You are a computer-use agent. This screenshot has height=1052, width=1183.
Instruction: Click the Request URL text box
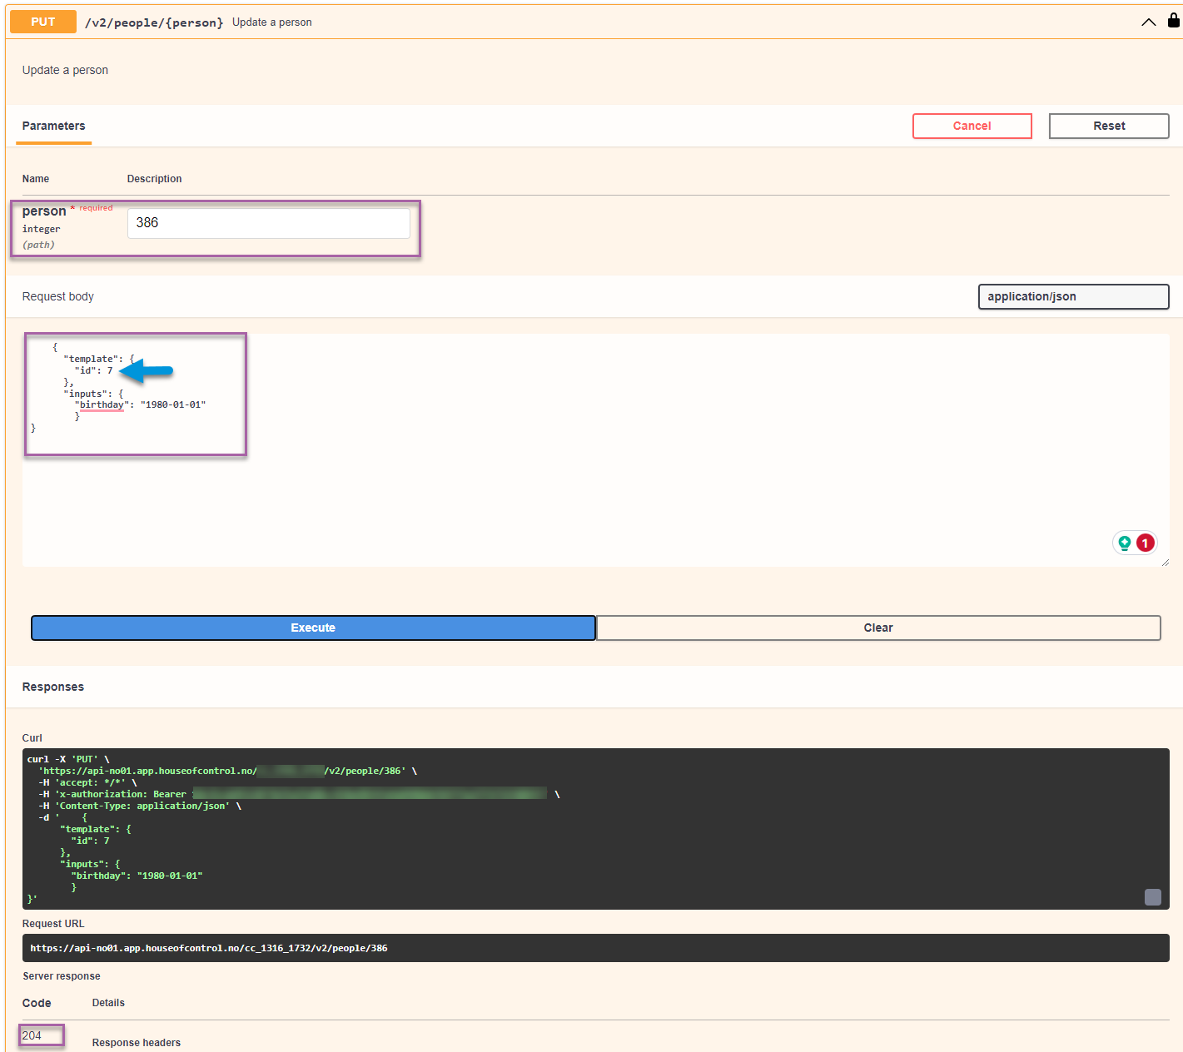coord(595,948)
